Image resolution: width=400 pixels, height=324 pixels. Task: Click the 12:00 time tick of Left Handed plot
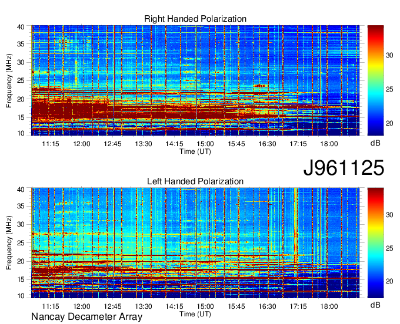click(x=82, y=306)
